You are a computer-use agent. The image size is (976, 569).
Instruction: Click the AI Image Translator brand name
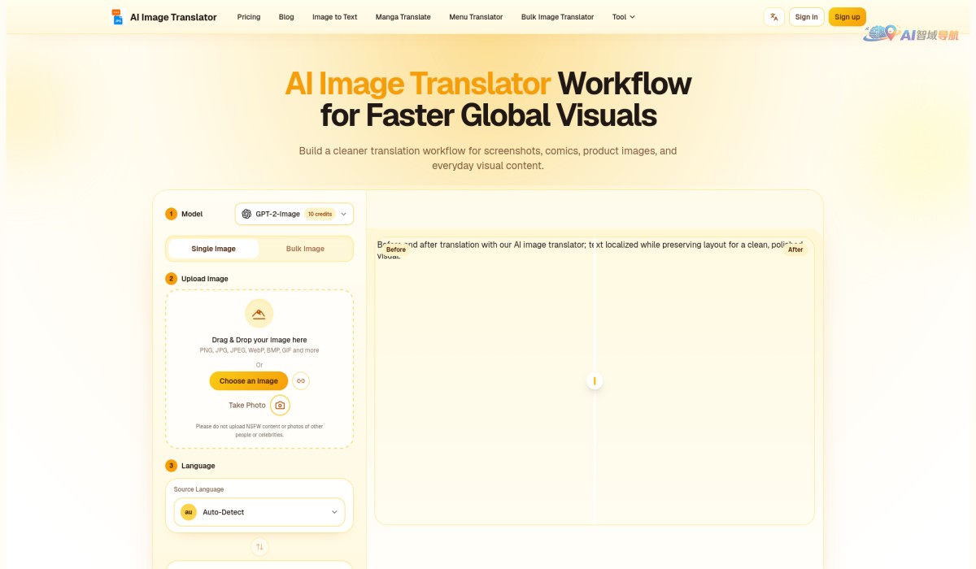pos(173,17)
